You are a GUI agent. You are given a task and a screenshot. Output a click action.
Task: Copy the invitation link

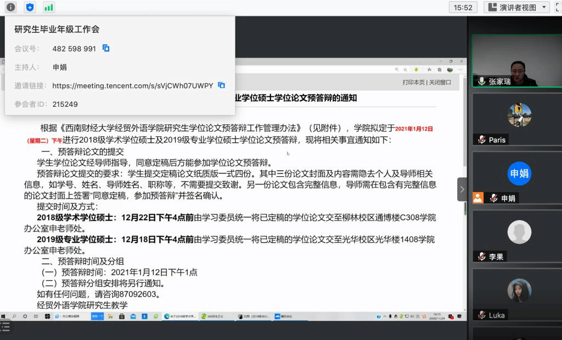tap(222, 85)
